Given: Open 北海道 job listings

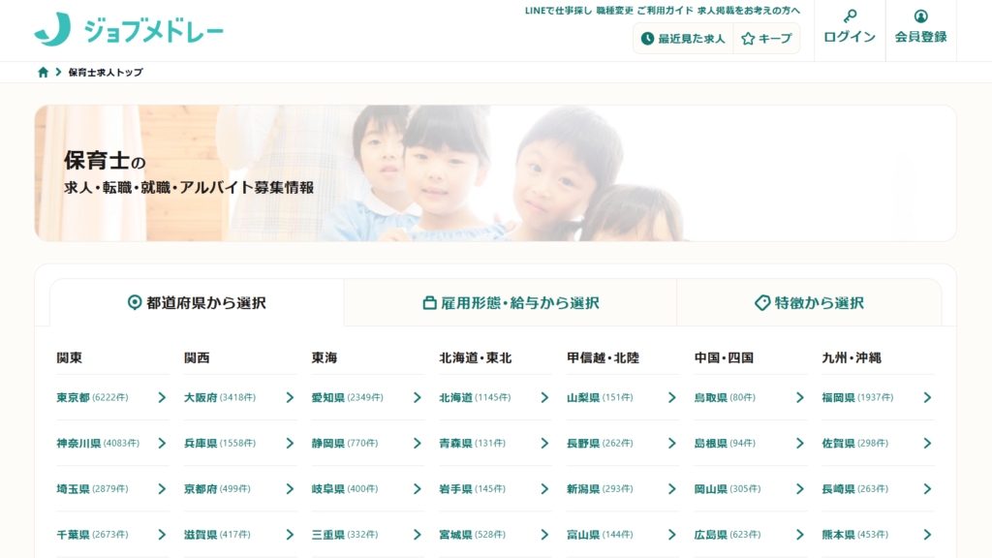Looking at the screenshot, I should (x=455, y=397).
